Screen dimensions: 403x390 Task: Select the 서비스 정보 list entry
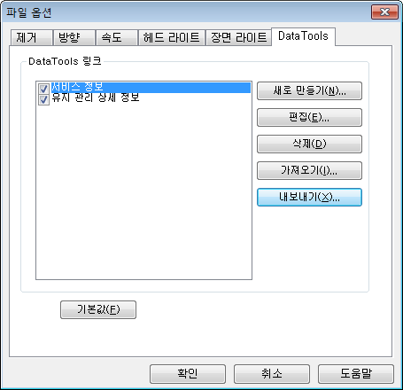point(151,88)
